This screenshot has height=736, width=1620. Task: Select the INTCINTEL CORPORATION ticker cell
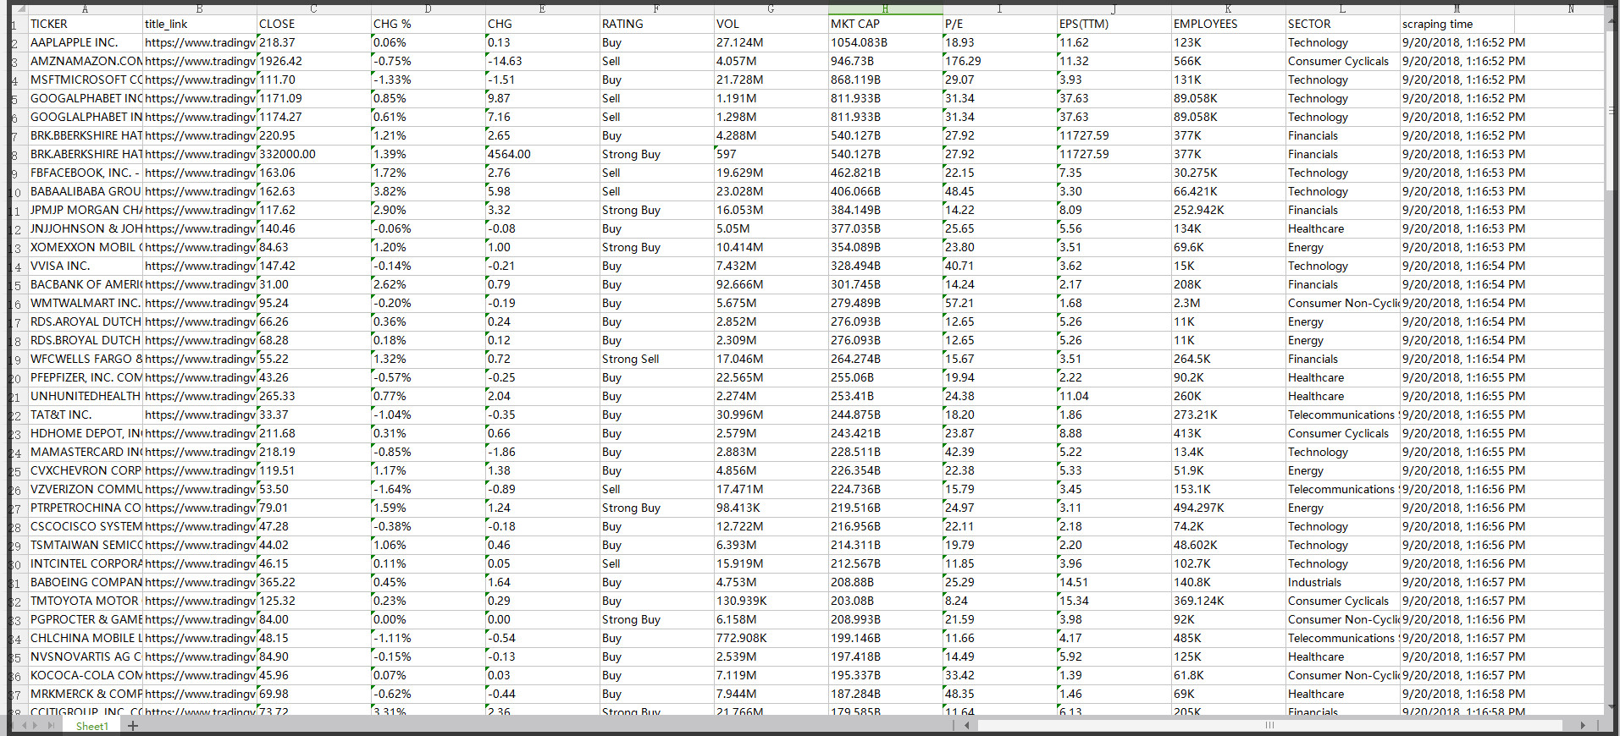(x=85, y=563)
